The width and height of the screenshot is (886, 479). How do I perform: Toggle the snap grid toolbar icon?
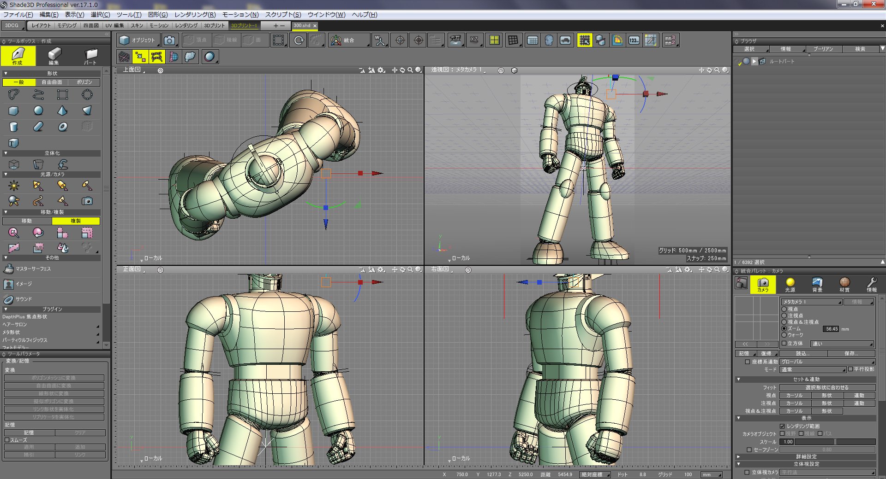click(584, 41)
